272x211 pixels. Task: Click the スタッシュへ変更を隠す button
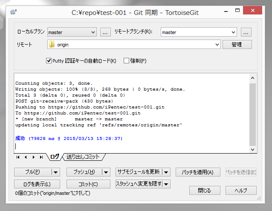(x=139, y=184)
